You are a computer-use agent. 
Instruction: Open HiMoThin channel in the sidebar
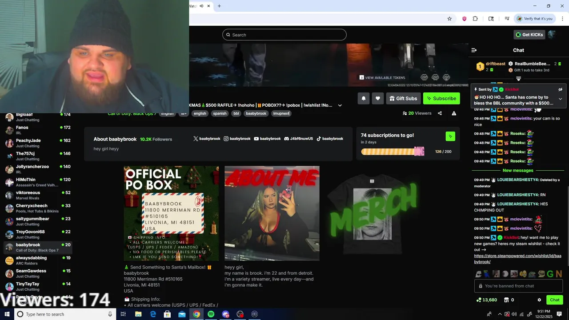click(x=38, y=182)
